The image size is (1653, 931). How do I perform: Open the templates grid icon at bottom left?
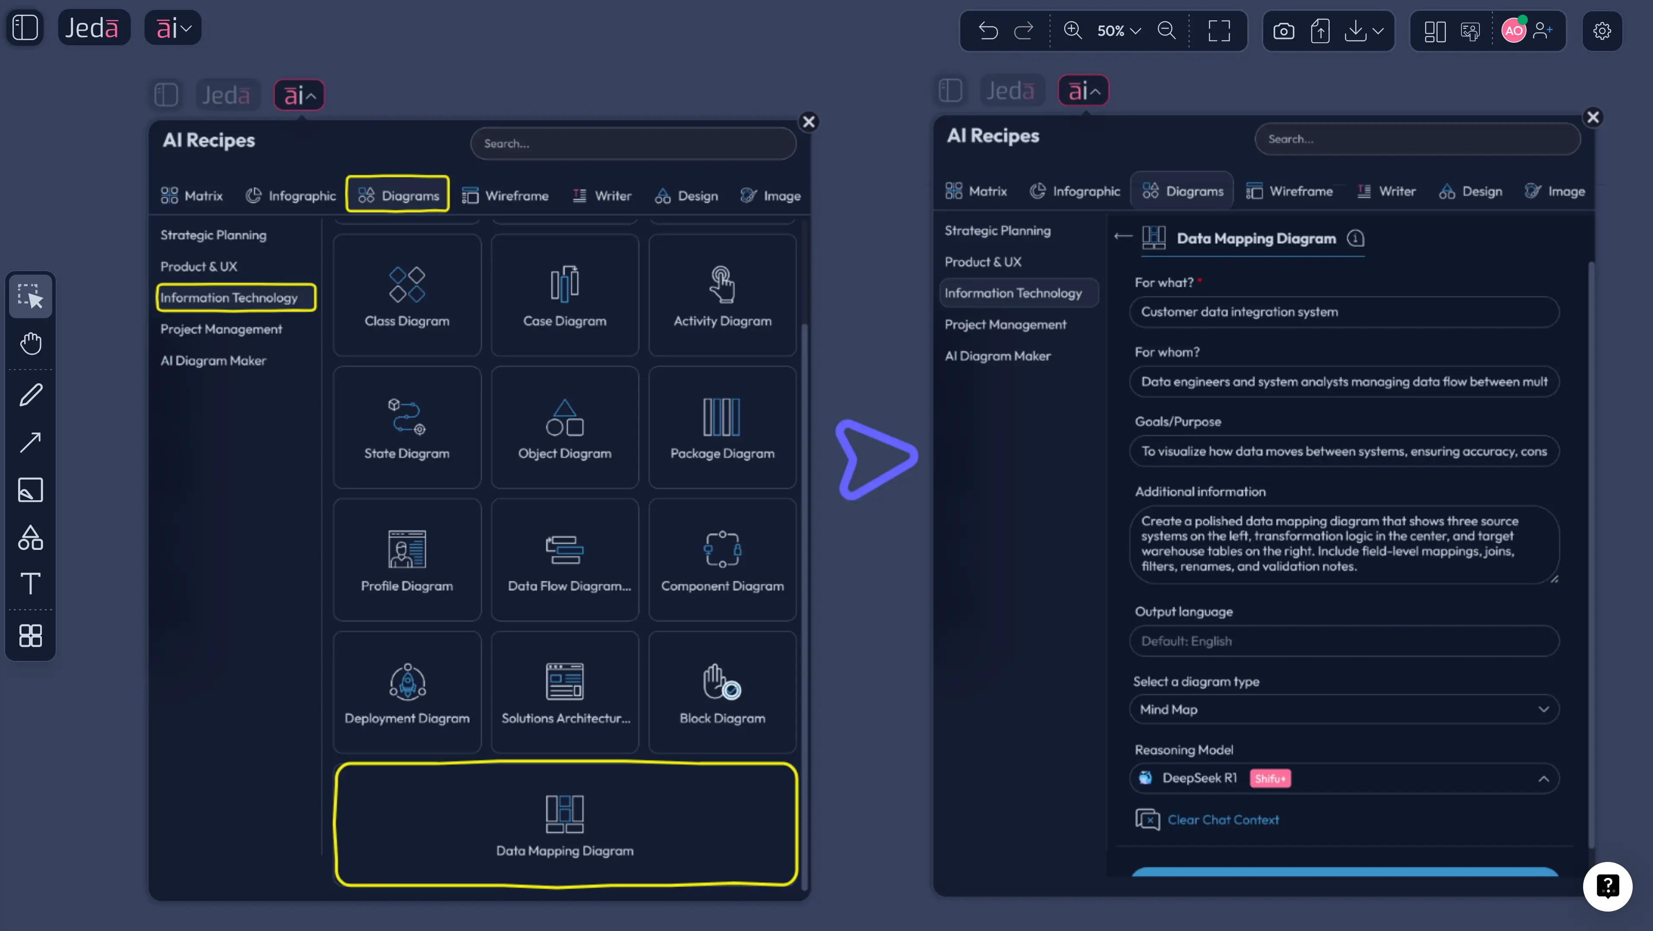click(30, 636)
